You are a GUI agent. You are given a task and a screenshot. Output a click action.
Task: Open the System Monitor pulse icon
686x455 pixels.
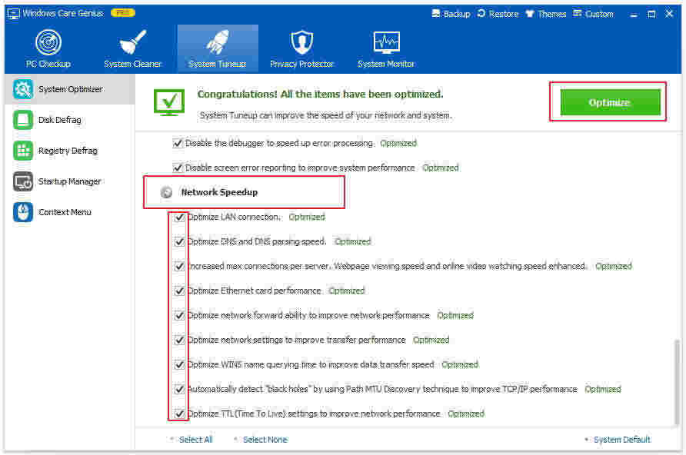386,42
